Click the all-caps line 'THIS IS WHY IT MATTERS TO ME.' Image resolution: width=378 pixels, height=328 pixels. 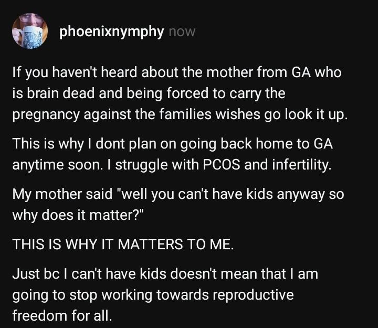(123, 244)
